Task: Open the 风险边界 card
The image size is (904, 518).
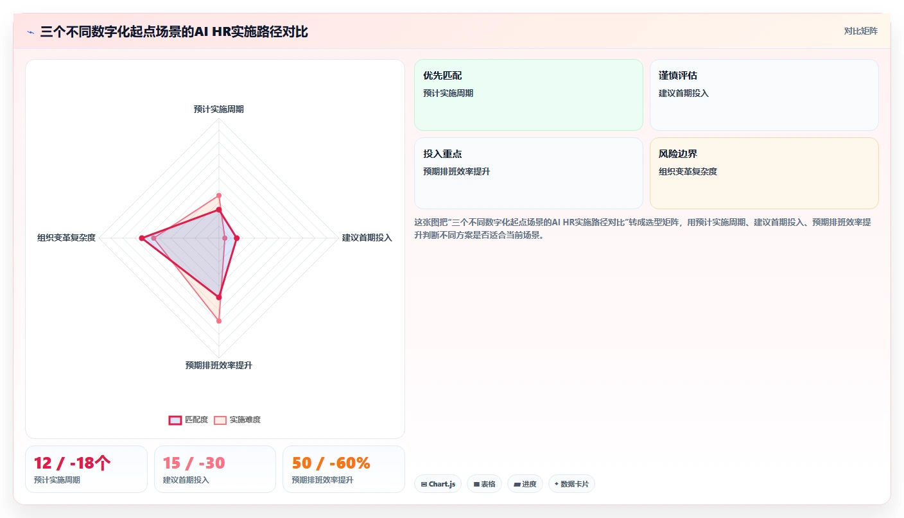Action: coord(764,173)
